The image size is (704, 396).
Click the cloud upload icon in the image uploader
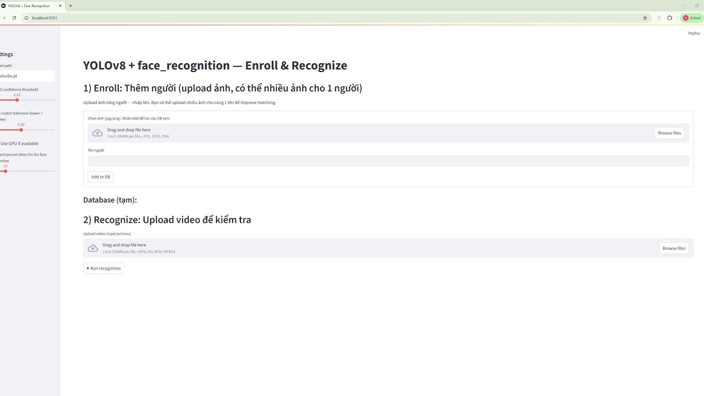coord(97,133)
